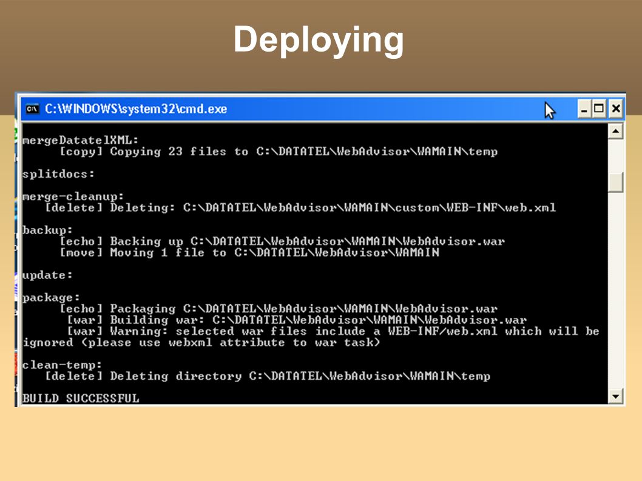
Task: Click the 'Building war:' line
Action: (x=297, y=320)
